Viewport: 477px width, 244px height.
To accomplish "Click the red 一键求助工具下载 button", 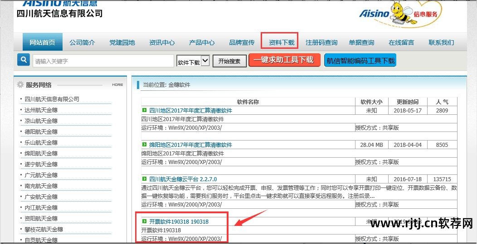I will point(284,60).
